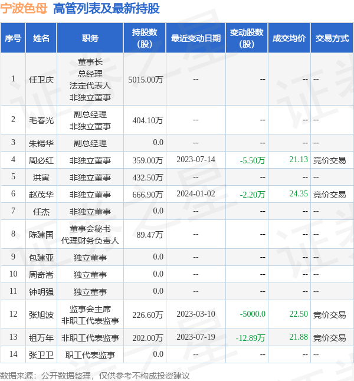
Task: Select the name 洪寅
Action: click(41, 178)
